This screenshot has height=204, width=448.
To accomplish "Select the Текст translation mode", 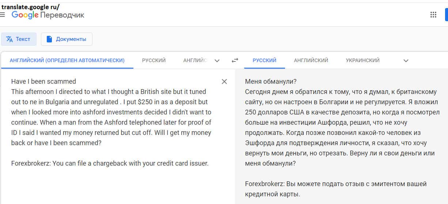I will coord(19,39).
